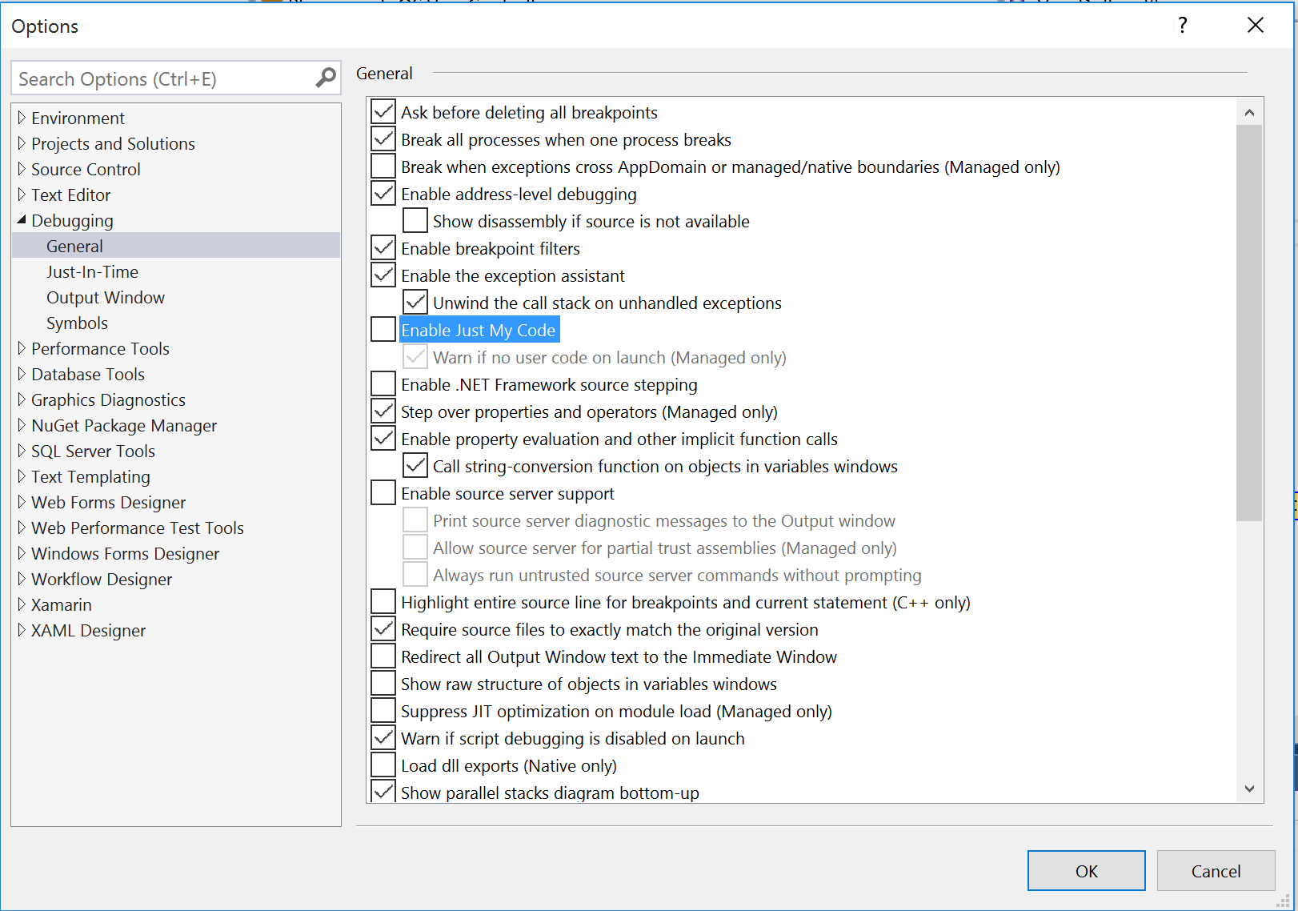Click the Cancel button

1216,871
